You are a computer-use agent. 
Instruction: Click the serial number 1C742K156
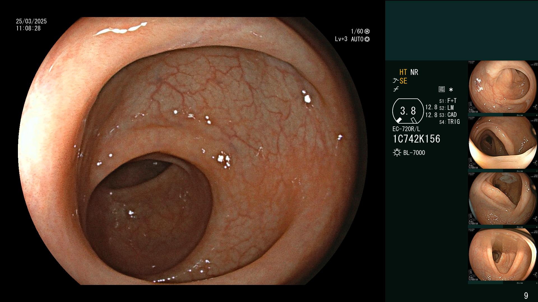click(x=417, y=139)
